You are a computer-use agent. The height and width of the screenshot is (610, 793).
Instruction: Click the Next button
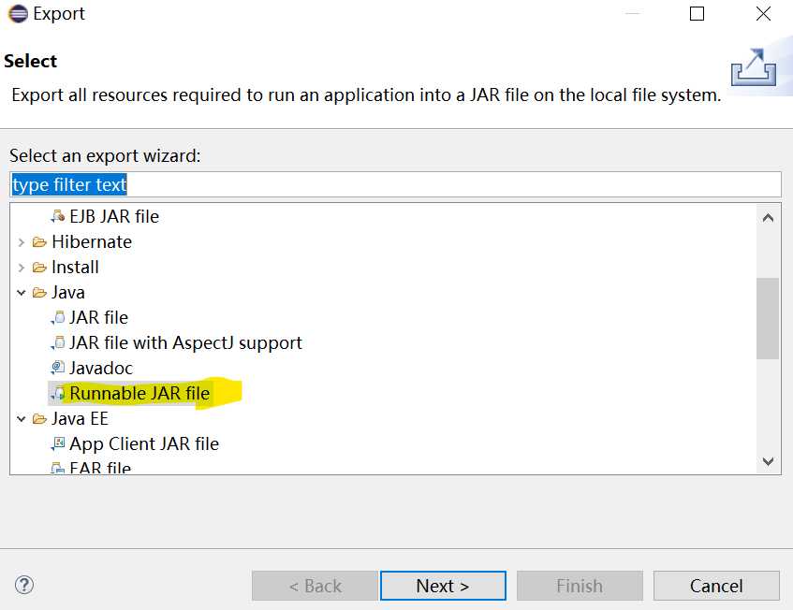(443, 586)
